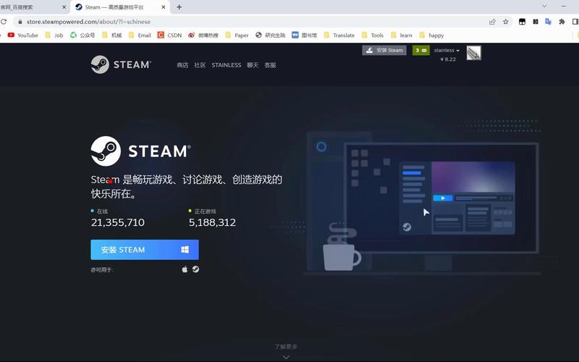579x362 pixels.
Task: Open the Tools bookmark folder
Action: [373, 35]
